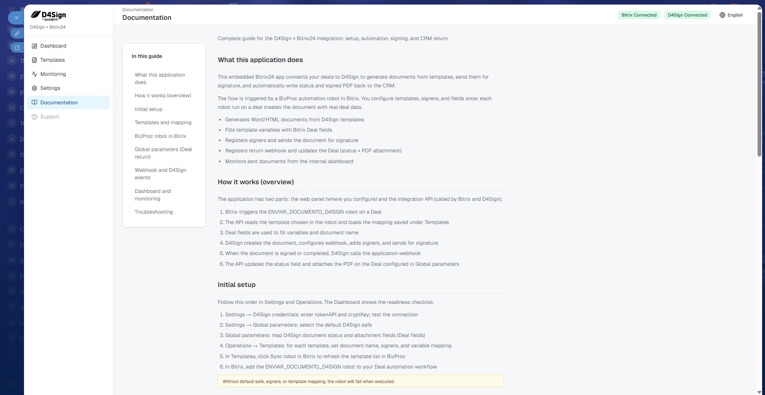
Task: Open Monitoring via its pulse icon
Action: tap(34, 74)
